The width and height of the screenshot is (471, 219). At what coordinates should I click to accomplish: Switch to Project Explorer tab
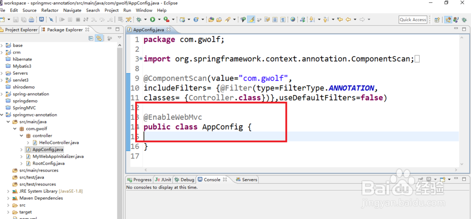[19, 30]
